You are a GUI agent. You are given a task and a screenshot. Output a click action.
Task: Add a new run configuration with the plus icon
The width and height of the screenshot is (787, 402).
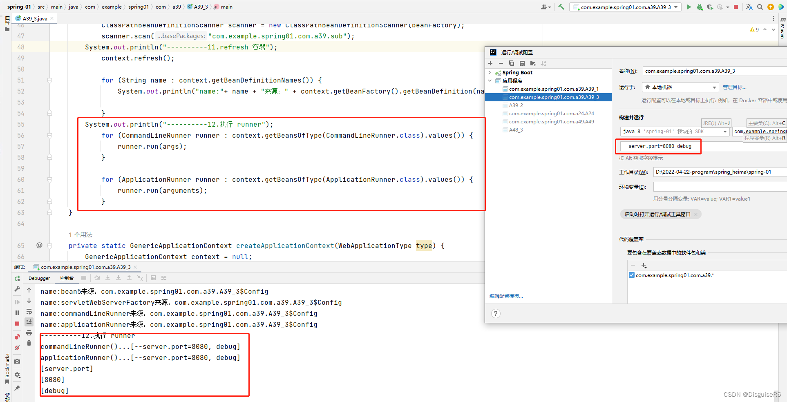click(x=490, y=63)
